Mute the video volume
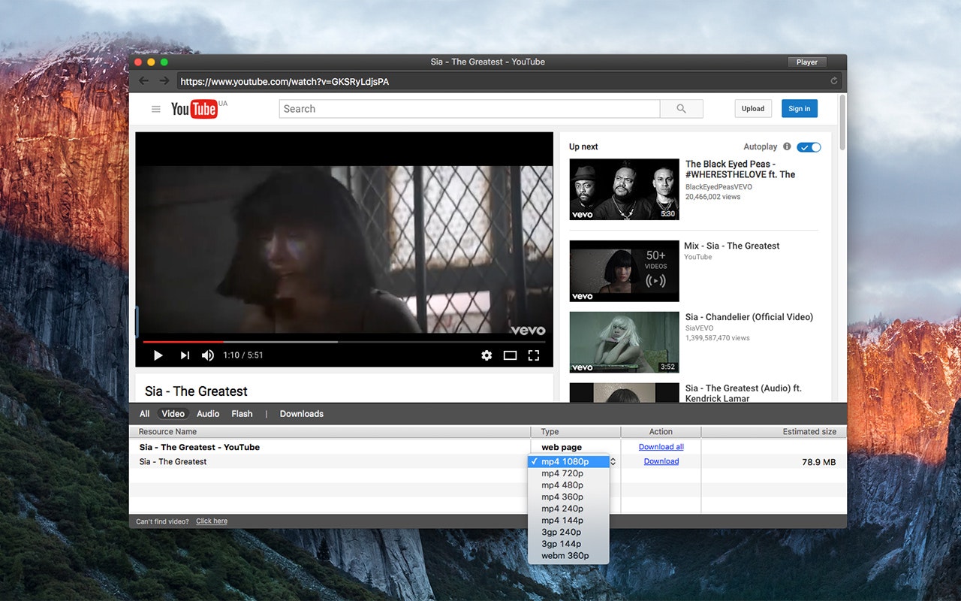Viewport: 961px width, 601px height. (x=208, y=355)
